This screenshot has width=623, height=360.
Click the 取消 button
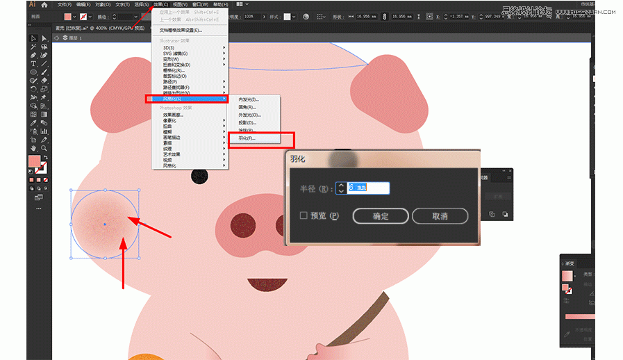pos(440,216)
